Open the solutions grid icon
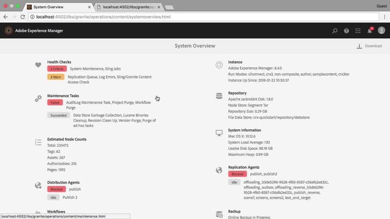 (358, 31)
